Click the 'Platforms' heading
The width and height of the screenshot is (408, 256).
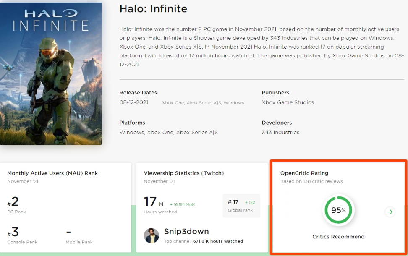point(132,123)
